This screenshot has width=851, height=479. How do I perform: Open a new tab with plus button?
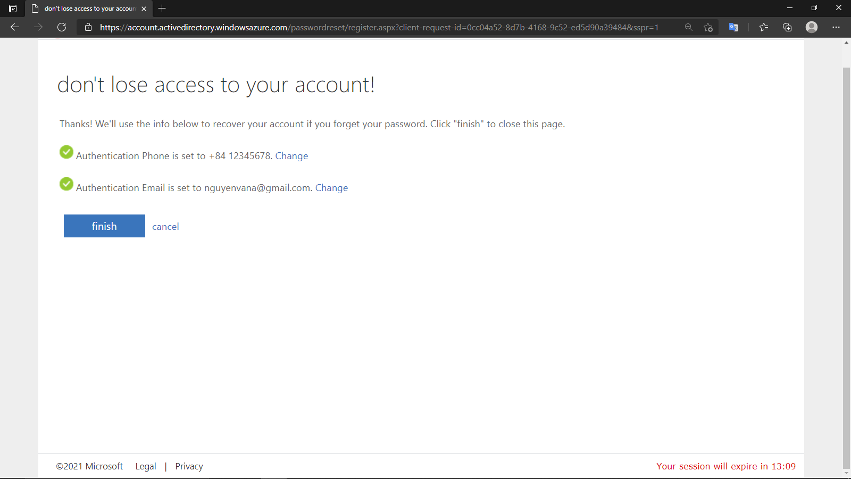click(x=162, y=9)
